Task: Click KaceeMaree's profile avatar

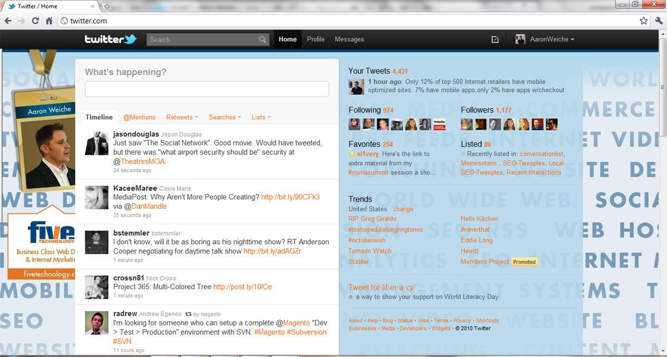Action: pyautogui.click(x=96, y=197)
